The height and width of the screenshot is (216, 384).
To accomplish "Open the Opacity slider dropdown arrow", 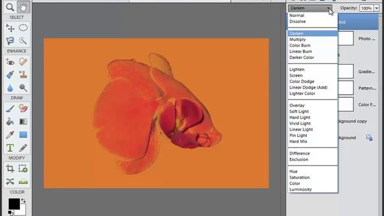I will coord(377,8).
